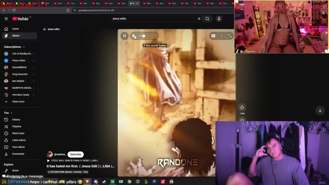Start voice search with microphone icon
The width and height of the screenshot is (329, 185).
click(219, 18)
